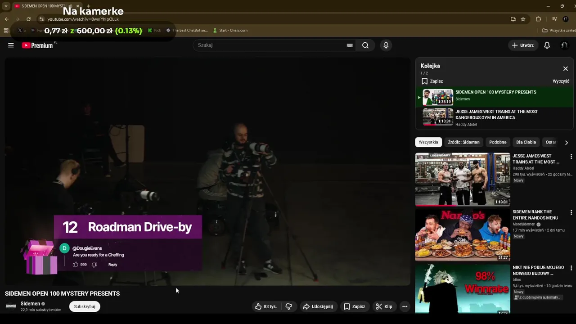Screen dimensions: 576x324
Task: Open the Start - Chess.com bookmark
Action: click(x=230, y=31)
